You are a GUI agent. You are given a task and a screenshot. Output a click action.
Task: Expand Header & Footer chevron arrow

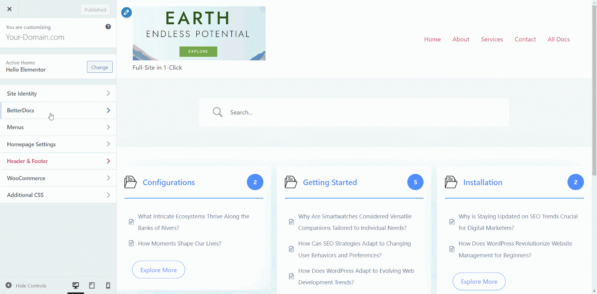click(108, 161)
